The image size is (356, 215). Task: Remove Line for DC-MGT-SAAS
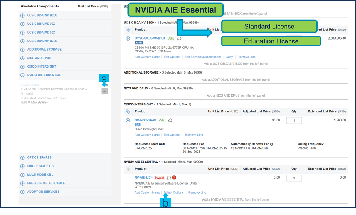194,135
